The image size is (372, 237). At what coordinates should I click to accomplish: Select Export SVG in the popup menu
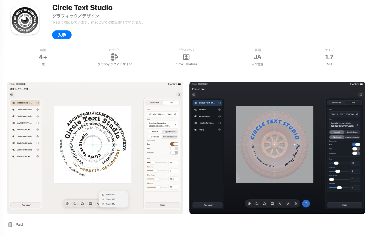pyautogui.click(x=110, y=199)
